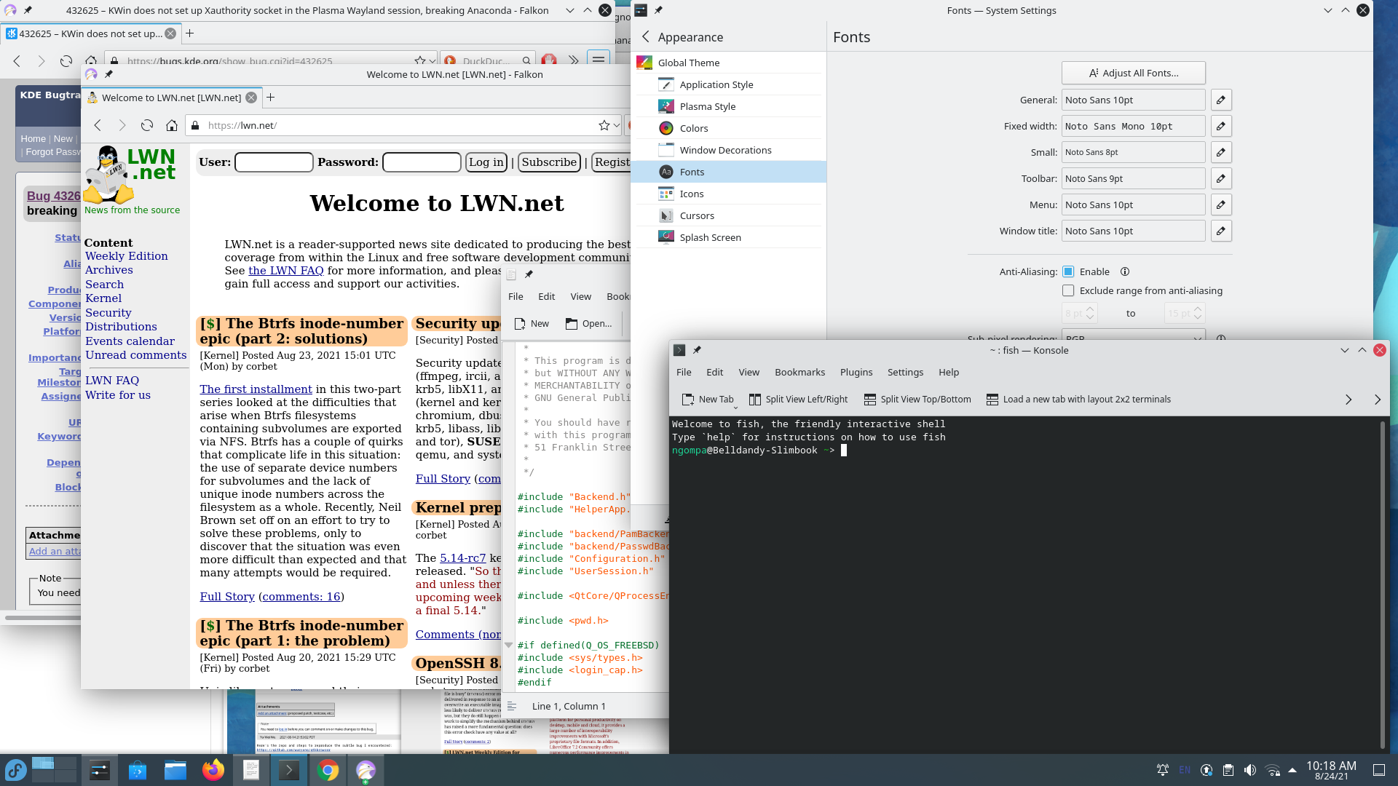This screenshot has width=1398, height=786.
Task: Check Exclude range from anti-aliasing
Action: (x=1068, y=290)
